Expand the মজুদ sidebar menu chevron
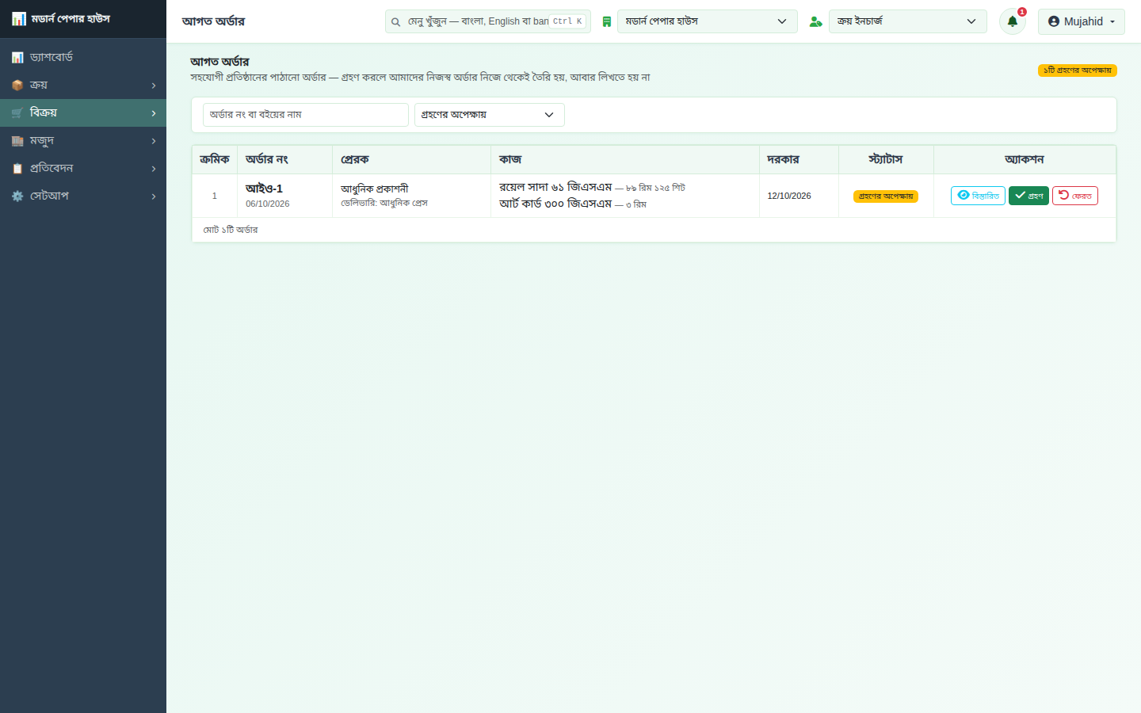 [154, 141]
